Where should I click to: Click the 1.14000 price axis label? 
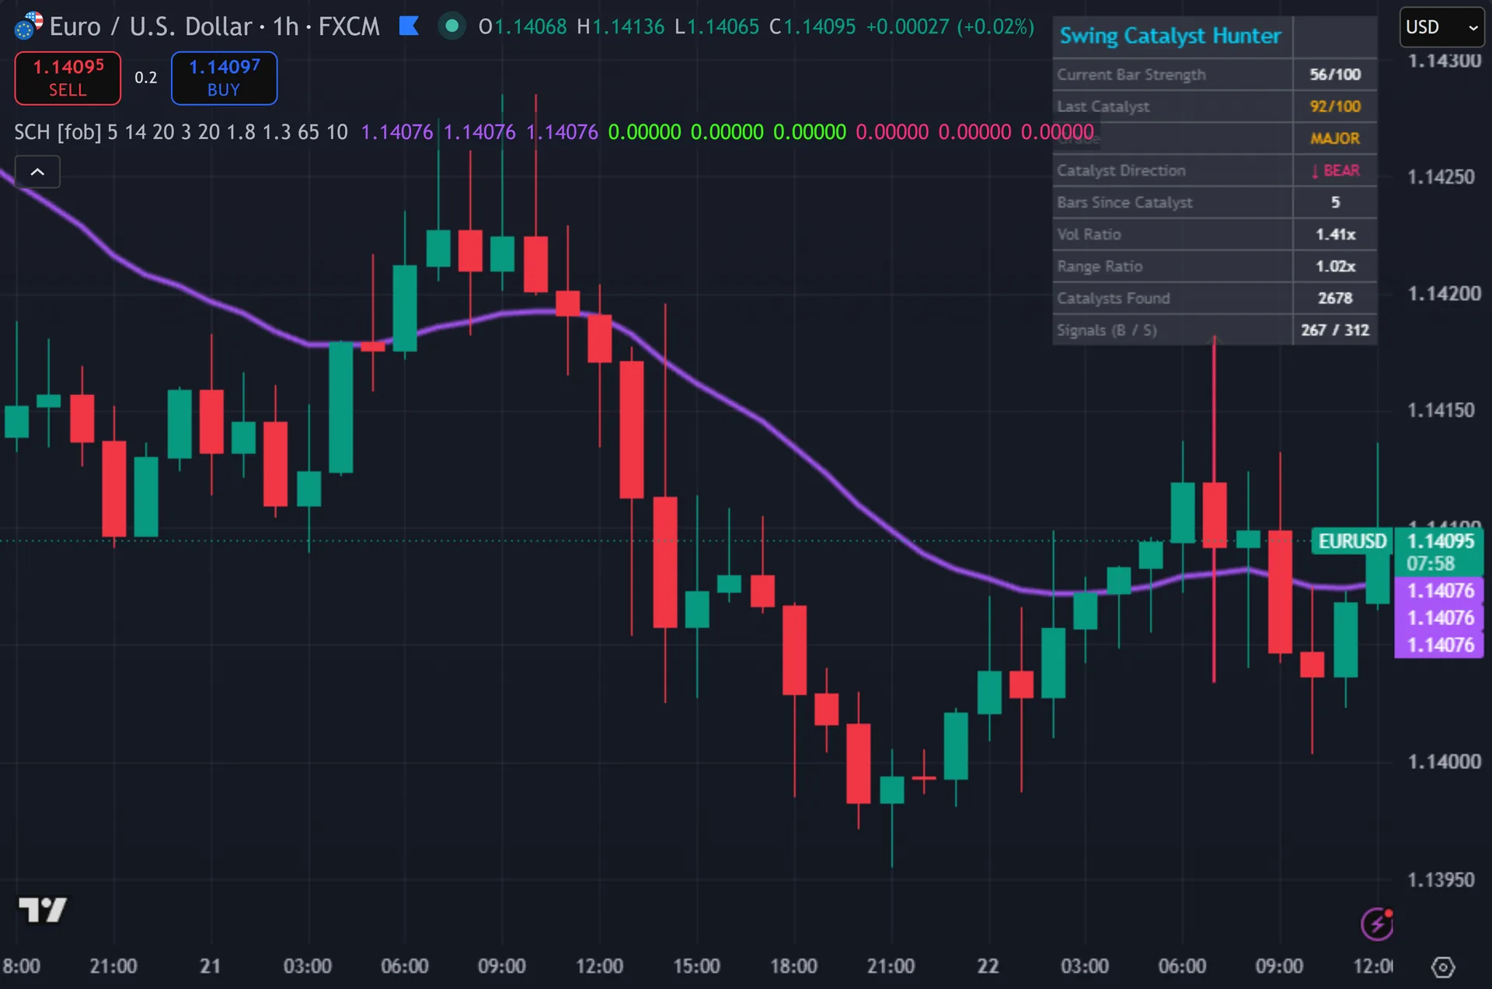[1444, 762]
